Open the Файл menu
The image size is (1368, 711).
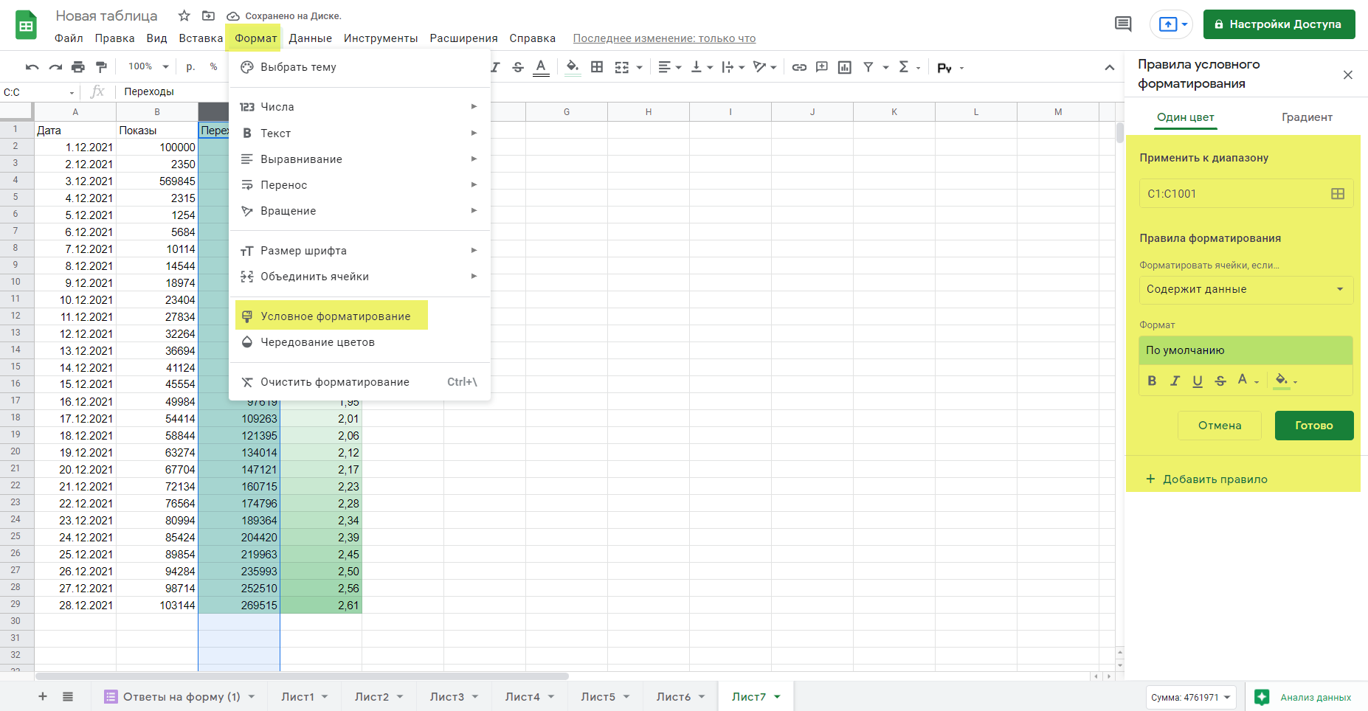[69, 38]
